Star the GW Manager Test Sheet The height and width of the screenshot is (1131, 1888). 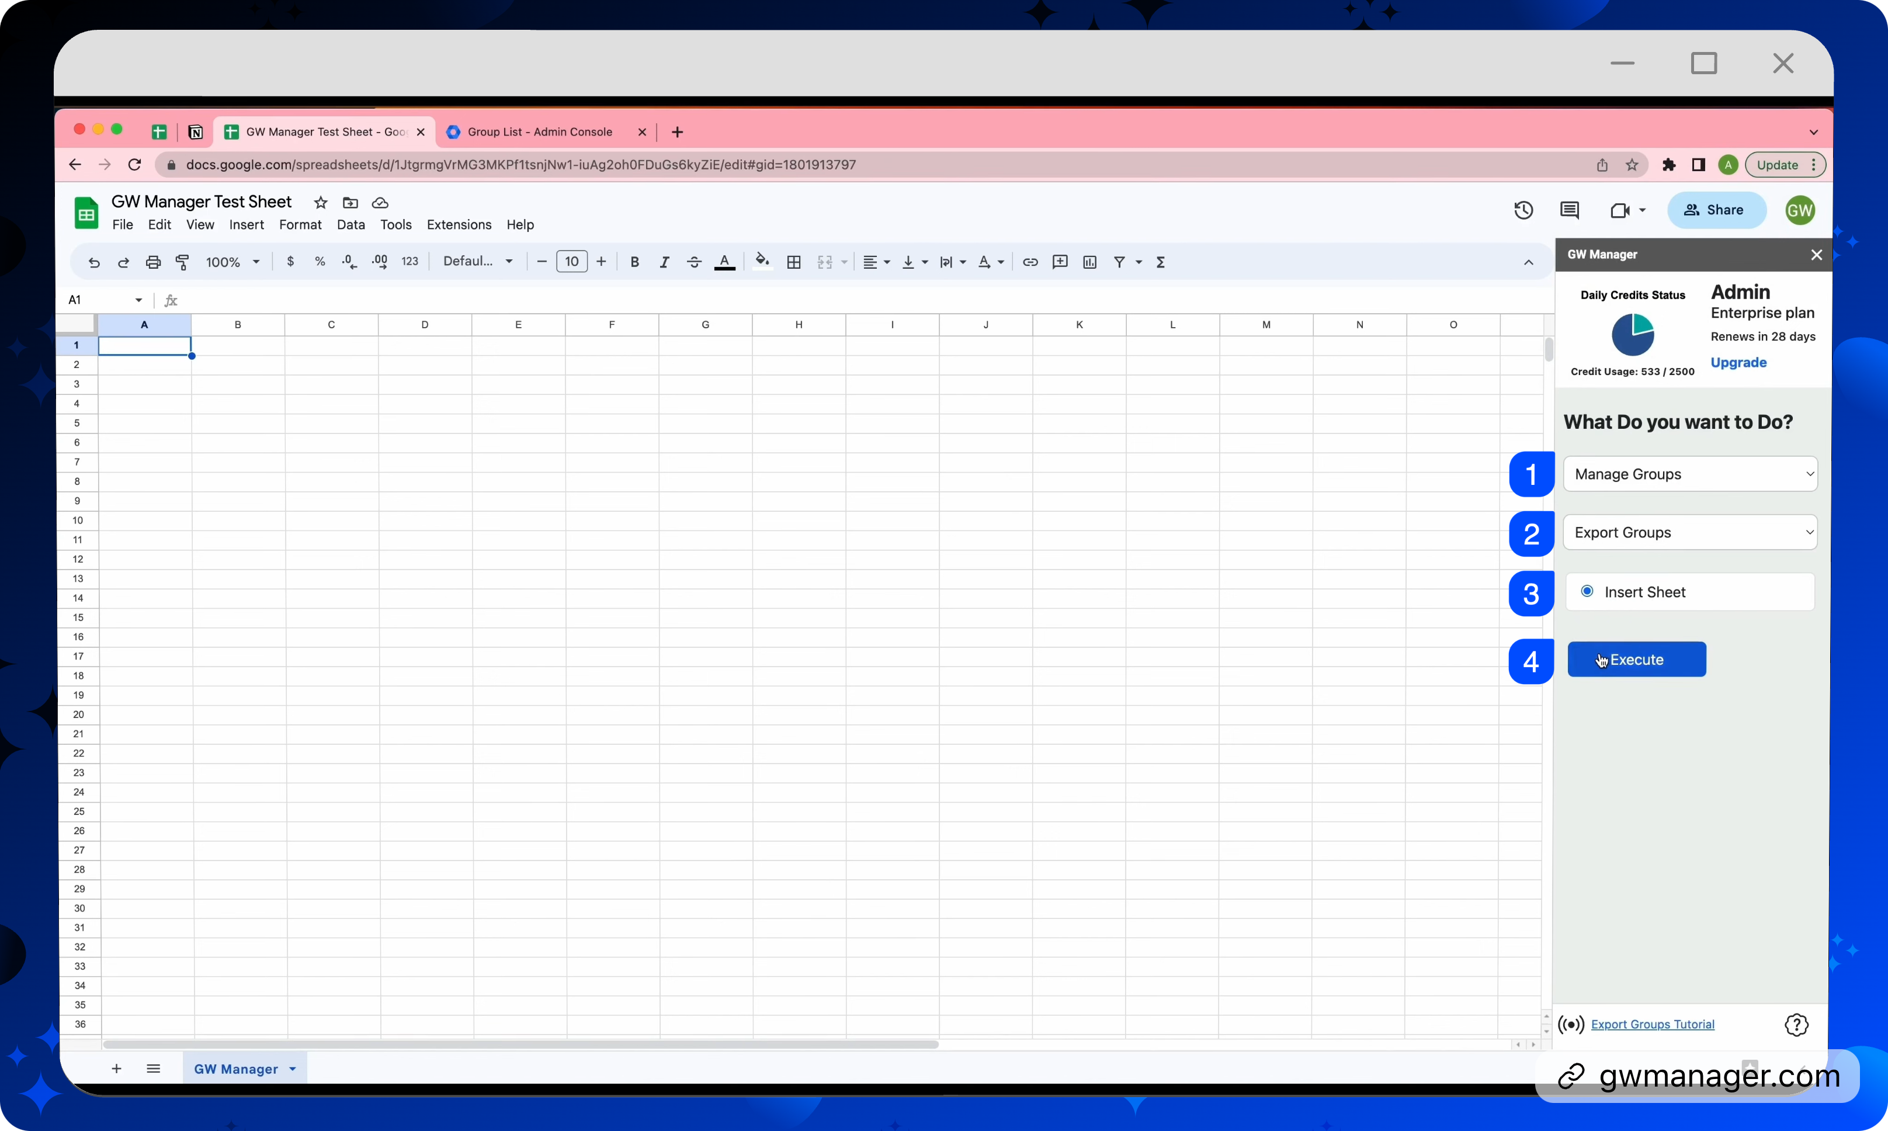tap(321, 203)
